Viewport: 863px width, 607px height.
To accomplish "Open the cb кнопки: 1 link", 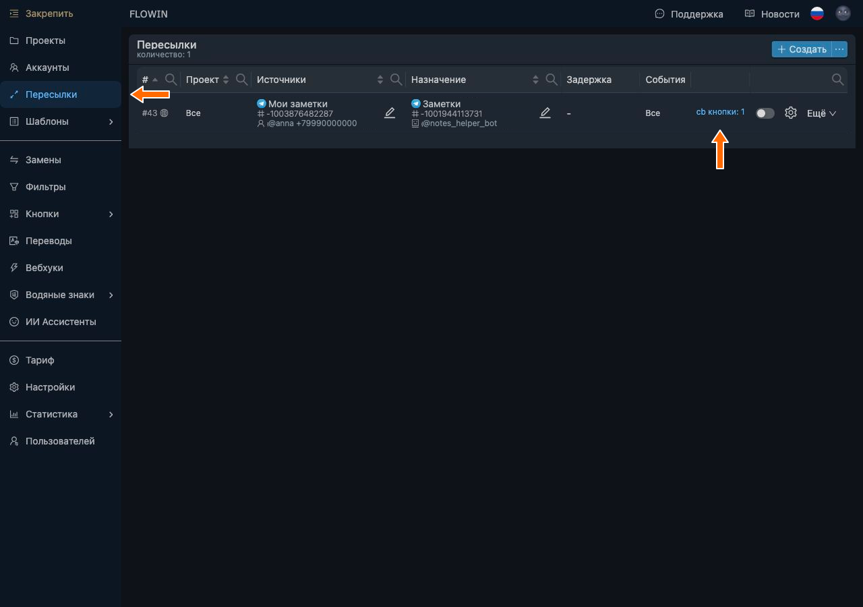I will [720, 112].
